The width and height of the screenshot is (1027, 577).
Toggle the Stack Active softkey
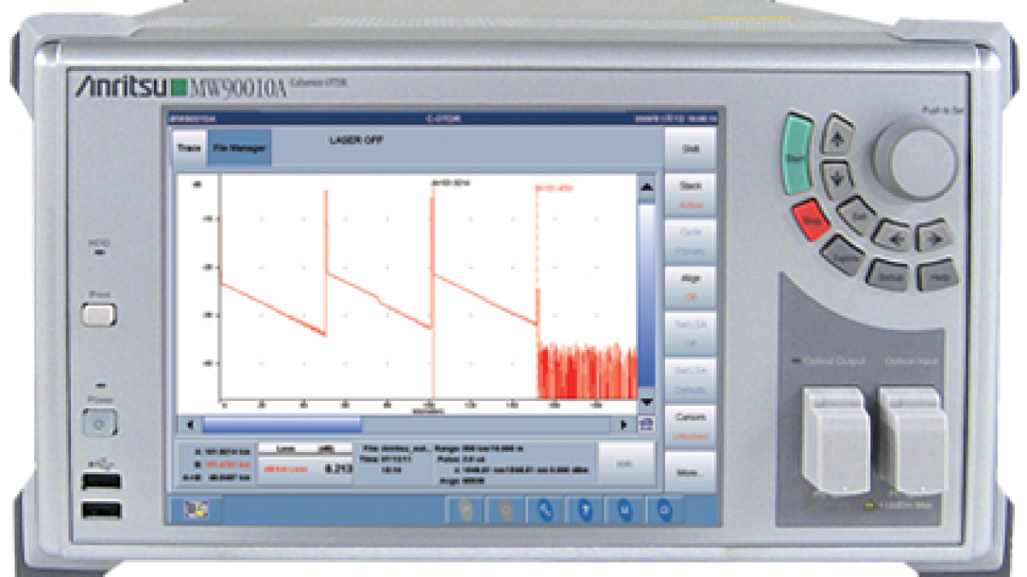(x=689, y=193)
